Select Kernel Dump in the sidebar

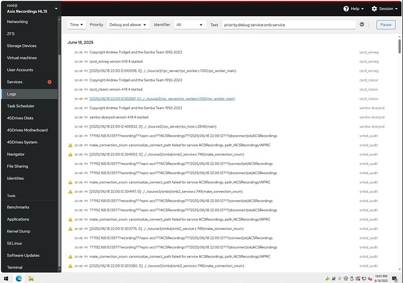click(29, 232)
